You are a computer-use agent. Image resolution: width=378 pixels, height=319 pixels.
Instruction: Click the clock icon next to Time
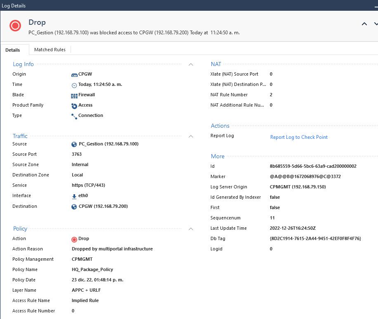coord(73,84)
